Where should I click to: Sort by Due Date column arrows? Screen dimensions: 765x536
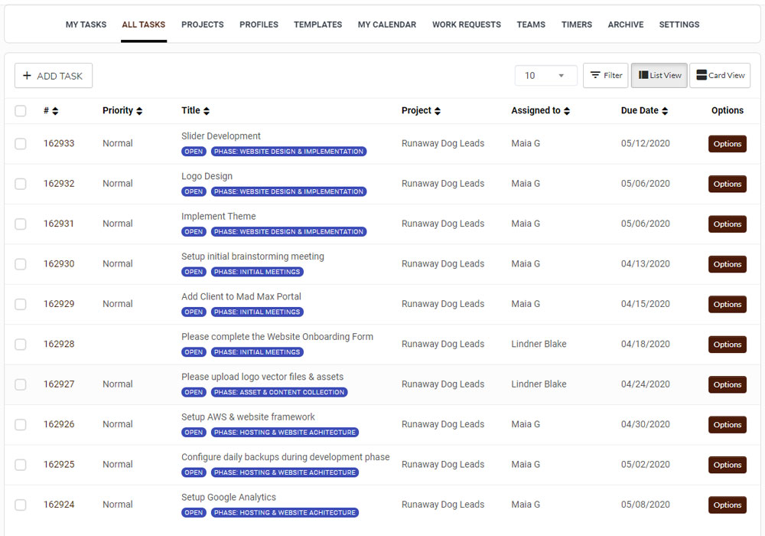[665, 111]
